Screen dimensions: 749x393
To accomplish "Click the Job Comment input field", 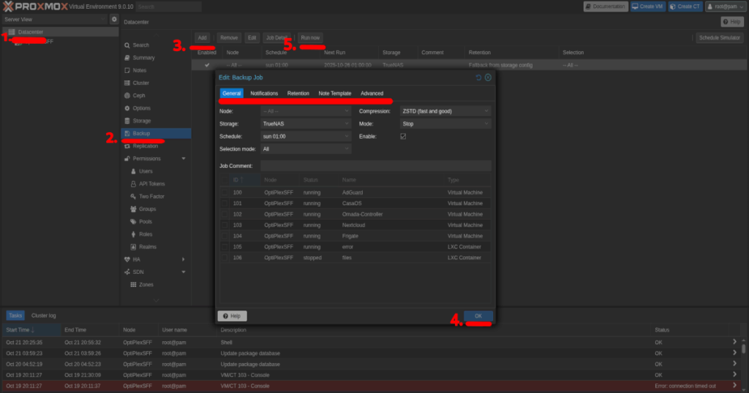I will point(376,166).
